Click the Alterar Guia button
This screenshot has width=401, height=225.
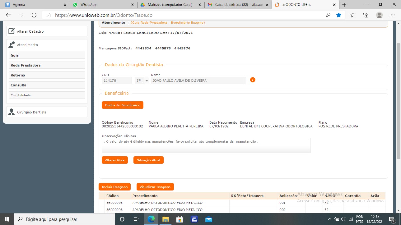pyautogui.click(x=115, y=160)
